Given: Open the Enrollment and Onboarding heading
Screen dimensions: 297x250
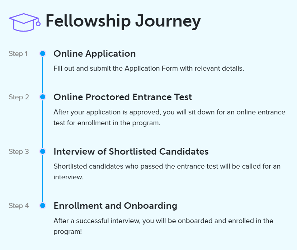Looking at the screenshot, I should tap(115, 206).
